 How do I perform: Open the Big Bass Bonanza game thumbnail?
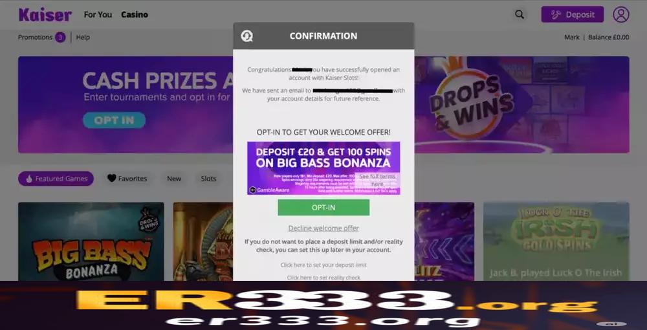(91, 241)
